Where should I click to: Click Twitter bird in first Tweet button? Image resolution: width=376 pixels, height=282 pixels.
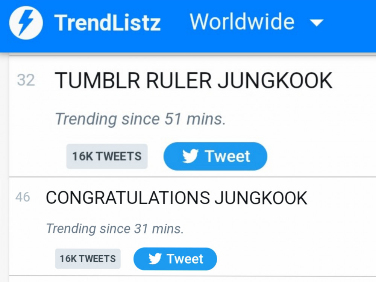[x=190, y=156]
